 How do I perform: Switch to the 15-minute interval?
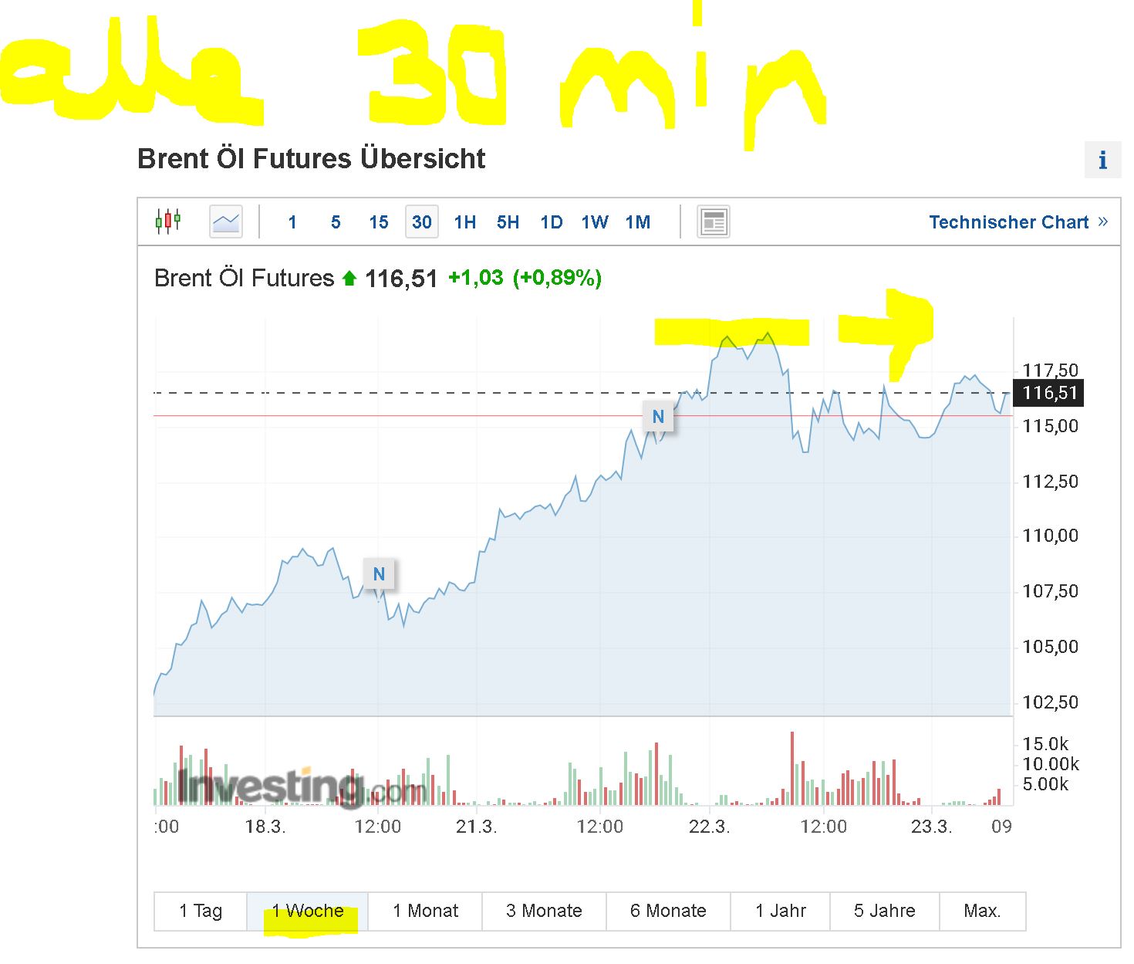point(379,222)
